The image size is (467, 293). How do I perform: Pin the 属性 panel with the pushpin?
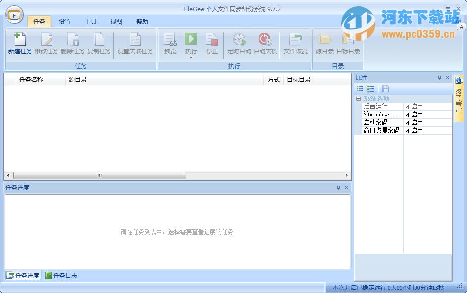coord(440,77)
